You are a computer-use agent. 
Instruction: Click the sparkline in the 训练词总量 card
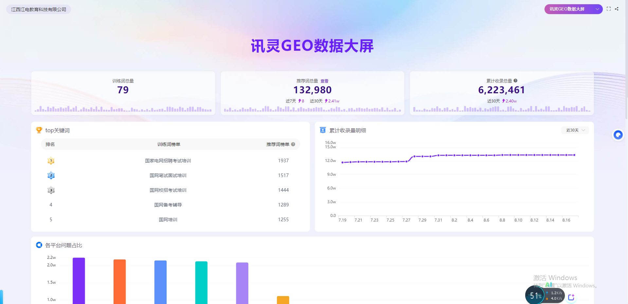point(123,109)
